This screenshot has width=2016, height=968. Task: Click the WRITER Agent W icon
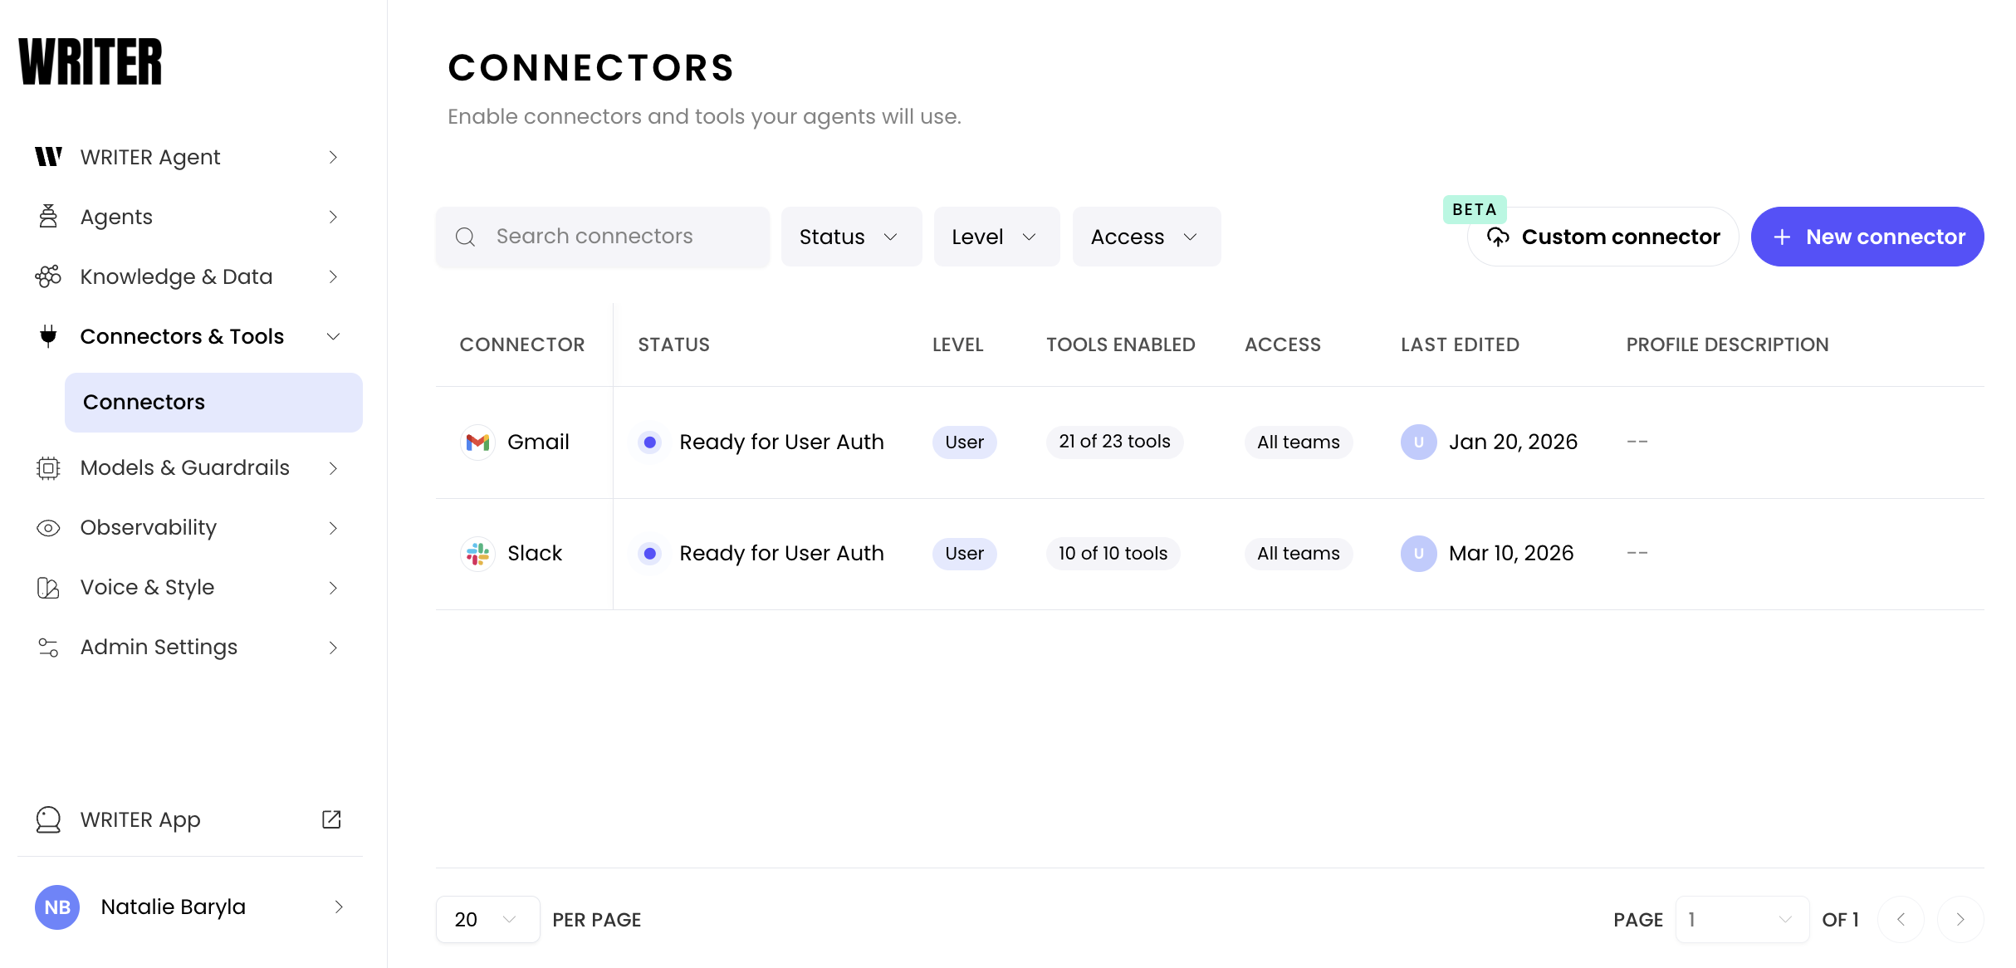tap(48, 157)
